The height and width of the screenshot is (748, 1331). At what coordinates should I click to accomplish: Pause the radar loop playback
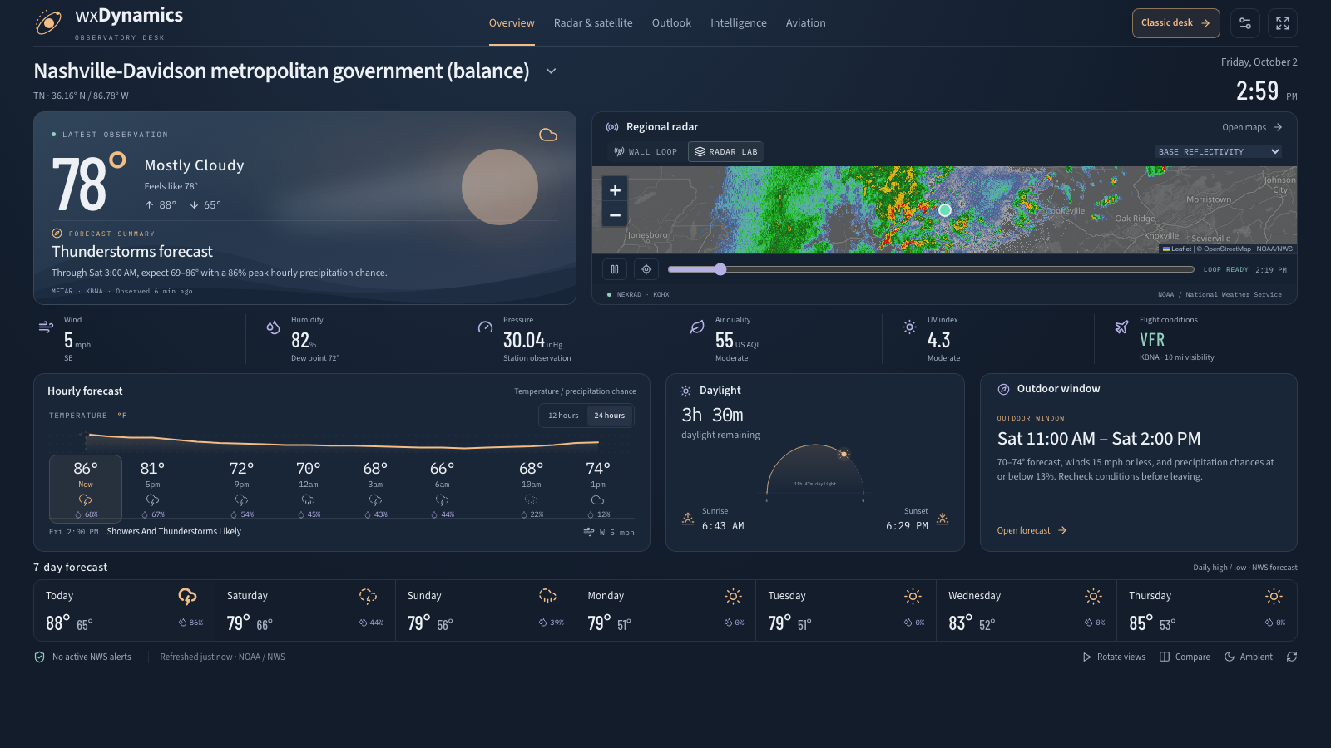coord(615,269)
